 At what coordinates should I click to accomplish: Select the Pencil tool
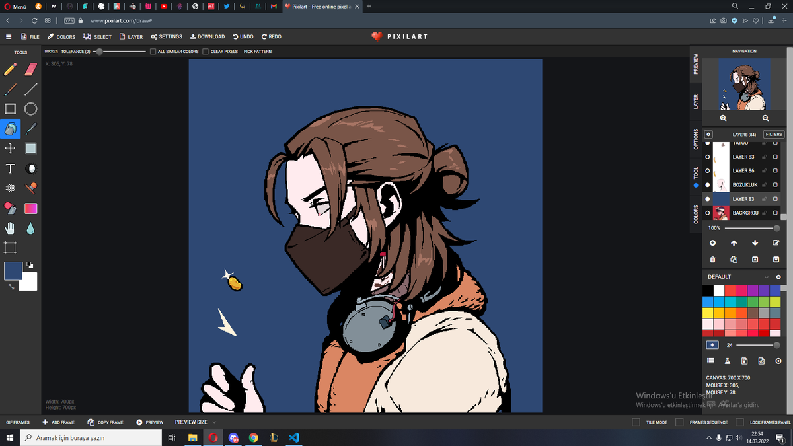point(11,69)
